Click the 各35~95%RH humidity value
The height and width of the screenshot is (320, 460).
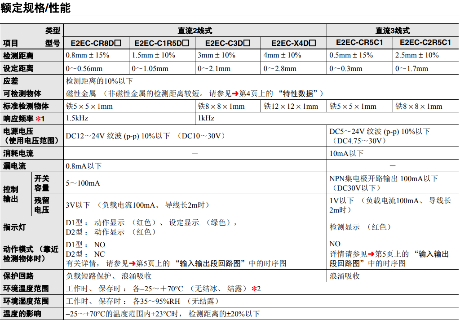point(156,301)
